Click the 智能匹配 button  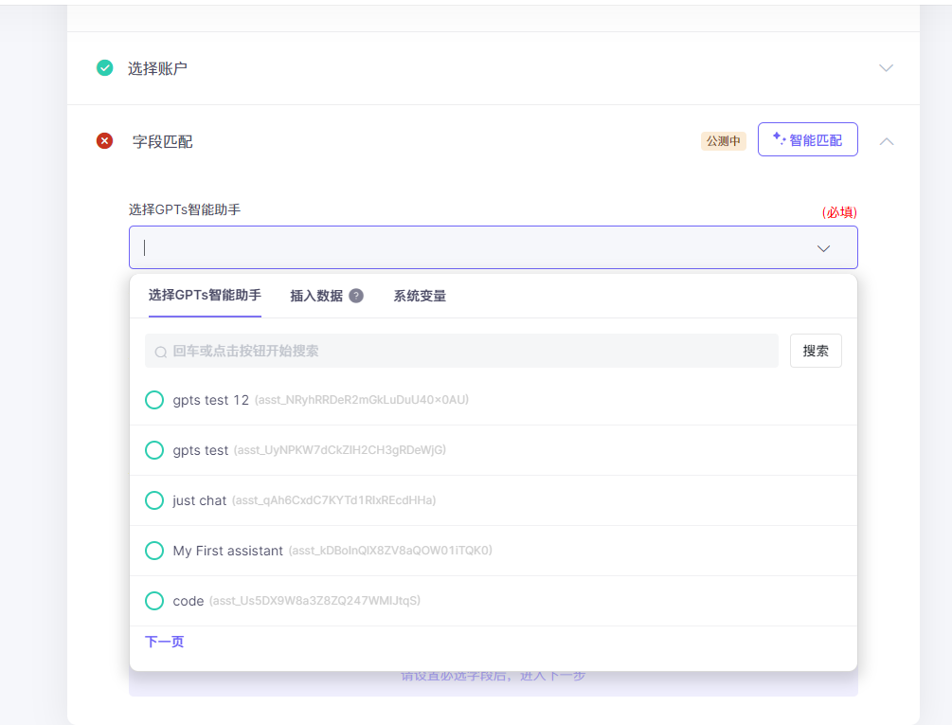click(x=807, y=140)
